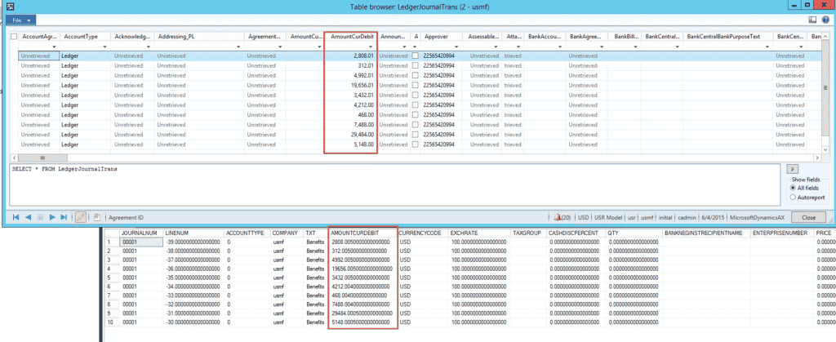Image resolution: width=836 pixels, height=342 pixels.
Task: Open the Acknowledg... column filter dropdown
Action: tap(149, 47)
